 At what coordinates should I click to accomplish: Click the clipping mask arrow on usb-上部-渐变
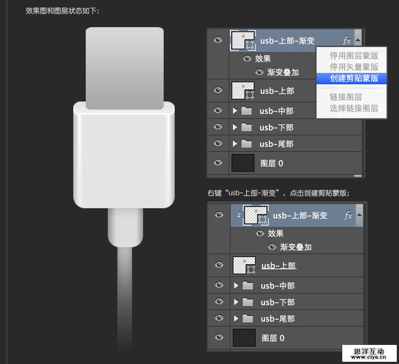[240, 215]
